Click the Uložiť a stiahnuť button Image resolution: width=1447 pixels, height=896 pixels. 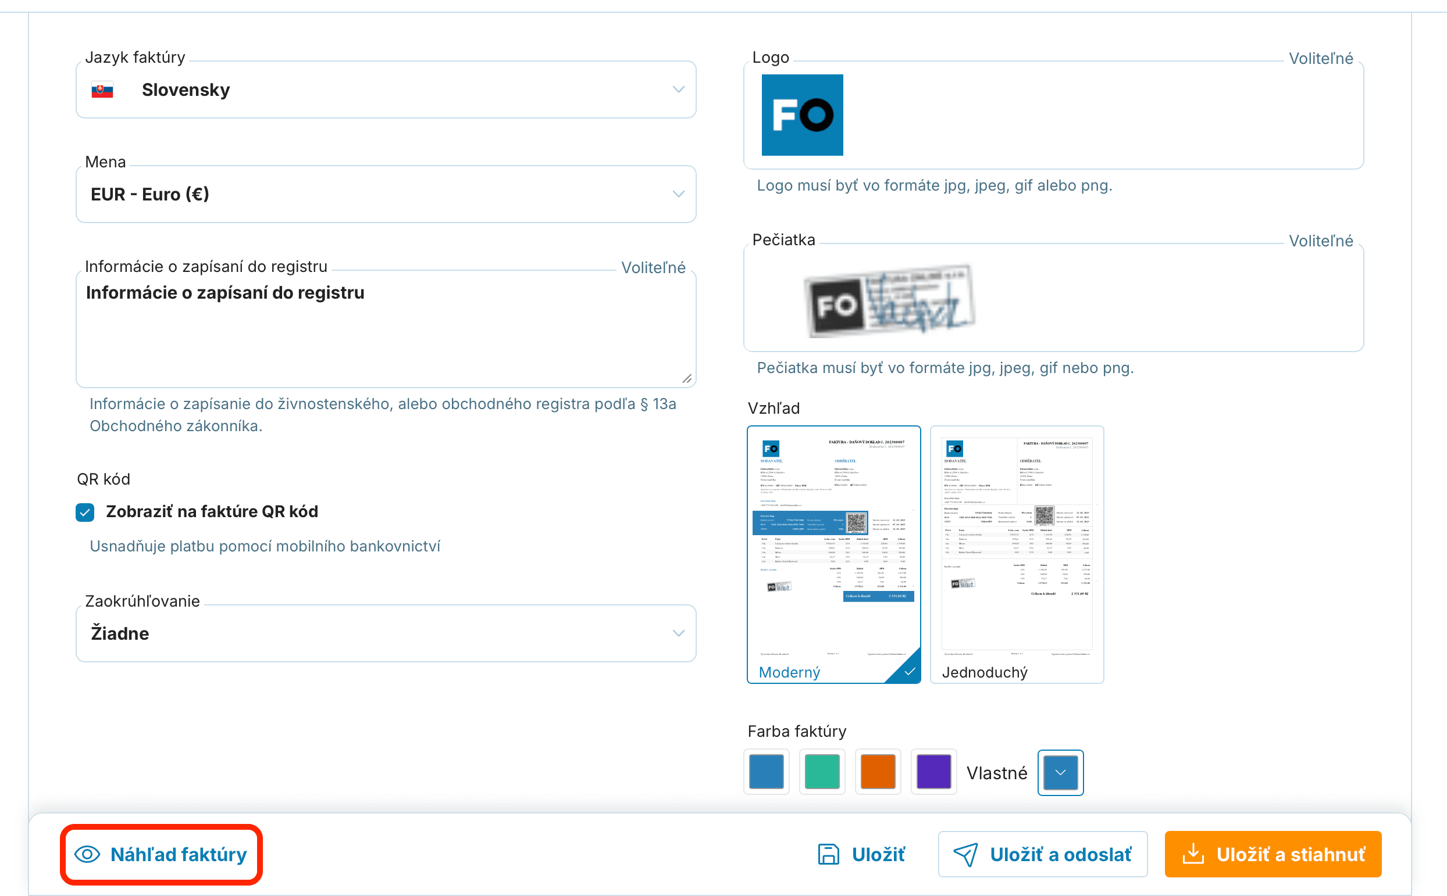(1273, 855)
